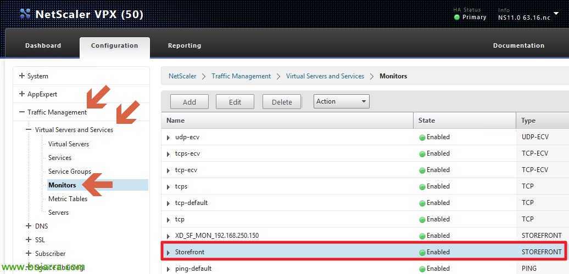Click the Edit button
Screen dimensions: 569x274
[235, 102]
